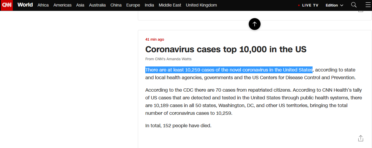This screenshot has height=148, width=372.
Task: Open the United Kingdom section
Action: [201, 5]
